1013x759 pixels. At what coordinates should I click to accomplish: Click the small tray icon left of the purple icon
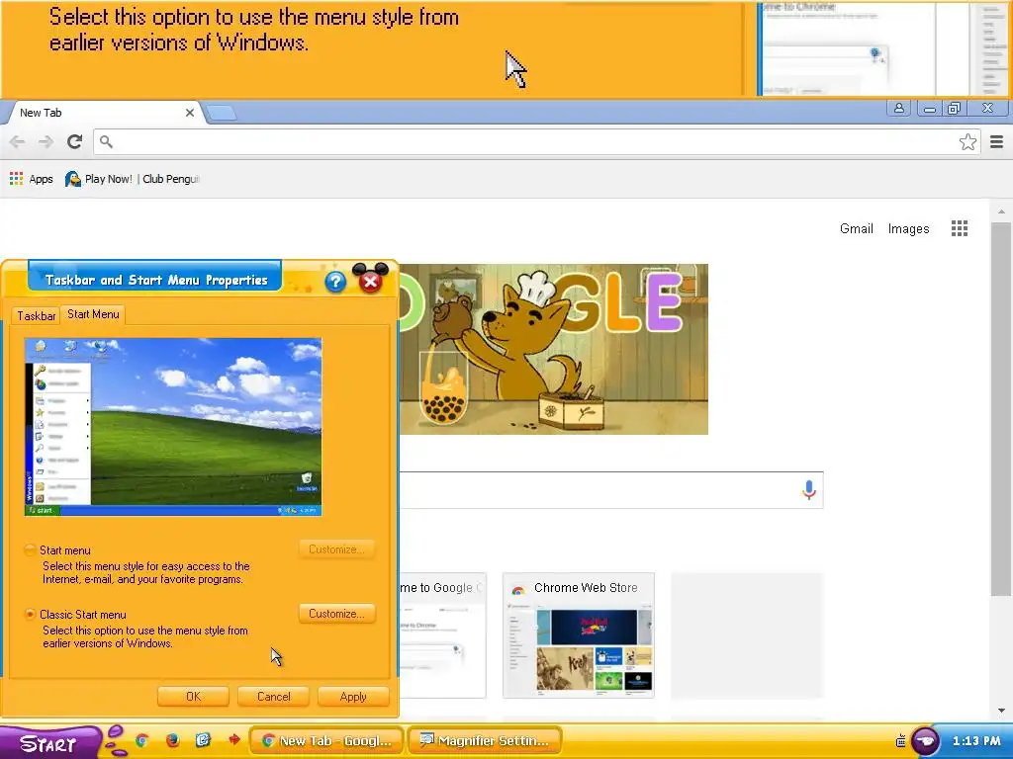900,741
